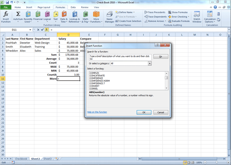Open Recently Used functions
The height and width of the screenshot is (165, 231).
tap(28, 17)
